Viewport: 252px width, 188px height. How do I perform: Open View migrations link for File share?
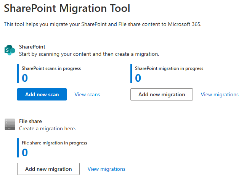coord(106,169)
